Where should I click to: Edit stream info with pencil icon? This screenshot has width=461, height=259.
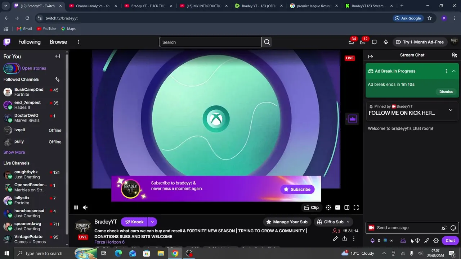(335, 239)
